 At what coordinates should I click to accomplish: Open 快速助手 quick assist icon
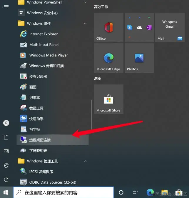point(24,119)
